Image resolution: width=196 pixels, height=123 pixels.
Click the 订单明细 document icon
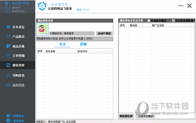(x=8, y=56)
